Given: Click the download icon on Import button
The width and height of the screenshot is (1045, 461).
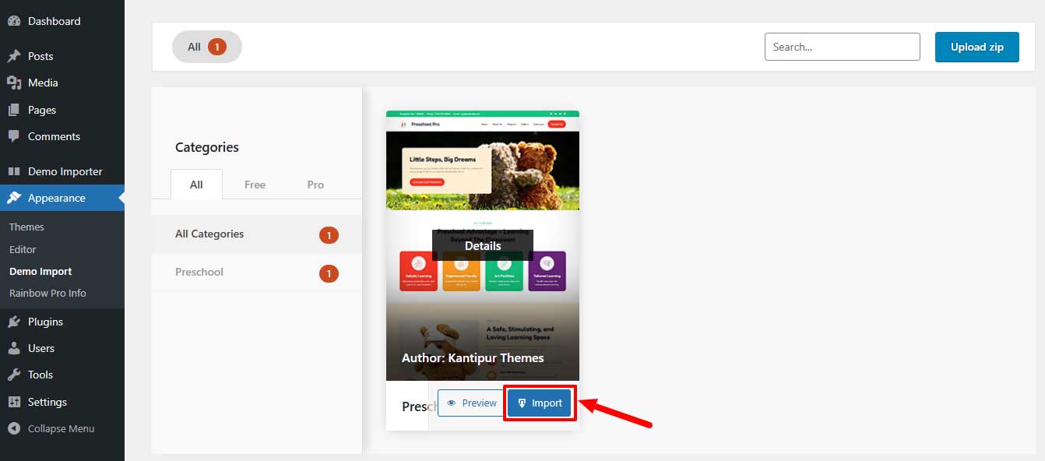Looking at the screenshot, I should coord(522,403).
